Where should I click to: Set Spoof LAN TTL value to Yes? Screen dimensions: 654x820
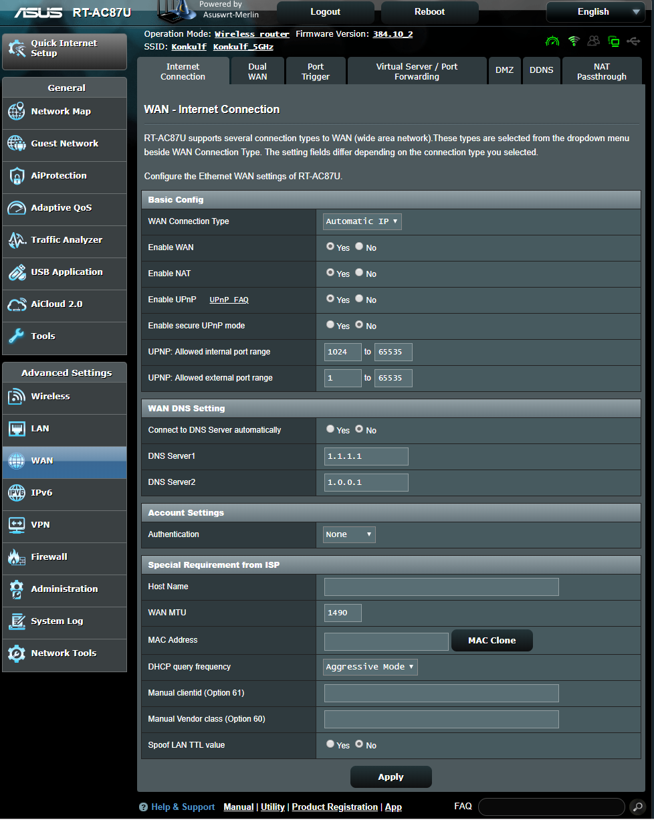330,744
